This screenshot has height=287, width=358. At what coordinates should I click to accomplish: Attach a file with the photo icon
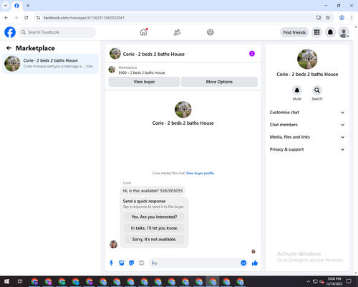click(x=122, y=263)
